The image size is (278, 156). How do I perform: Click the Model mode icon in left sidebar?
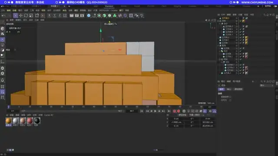pos(3,29)
